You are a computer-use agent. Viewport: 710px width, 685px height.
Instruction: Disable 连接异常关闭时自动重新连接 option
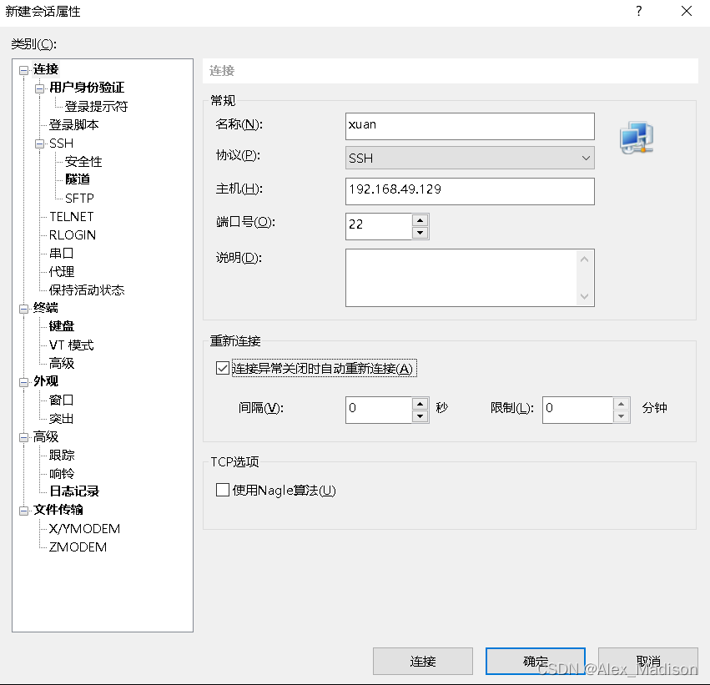[222, 368]
